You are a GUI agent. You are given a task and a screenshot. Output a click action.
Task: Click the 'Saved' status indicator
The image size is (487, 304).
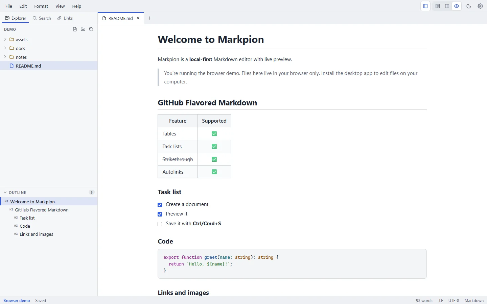pyautogui.click(x=41, y=301)
